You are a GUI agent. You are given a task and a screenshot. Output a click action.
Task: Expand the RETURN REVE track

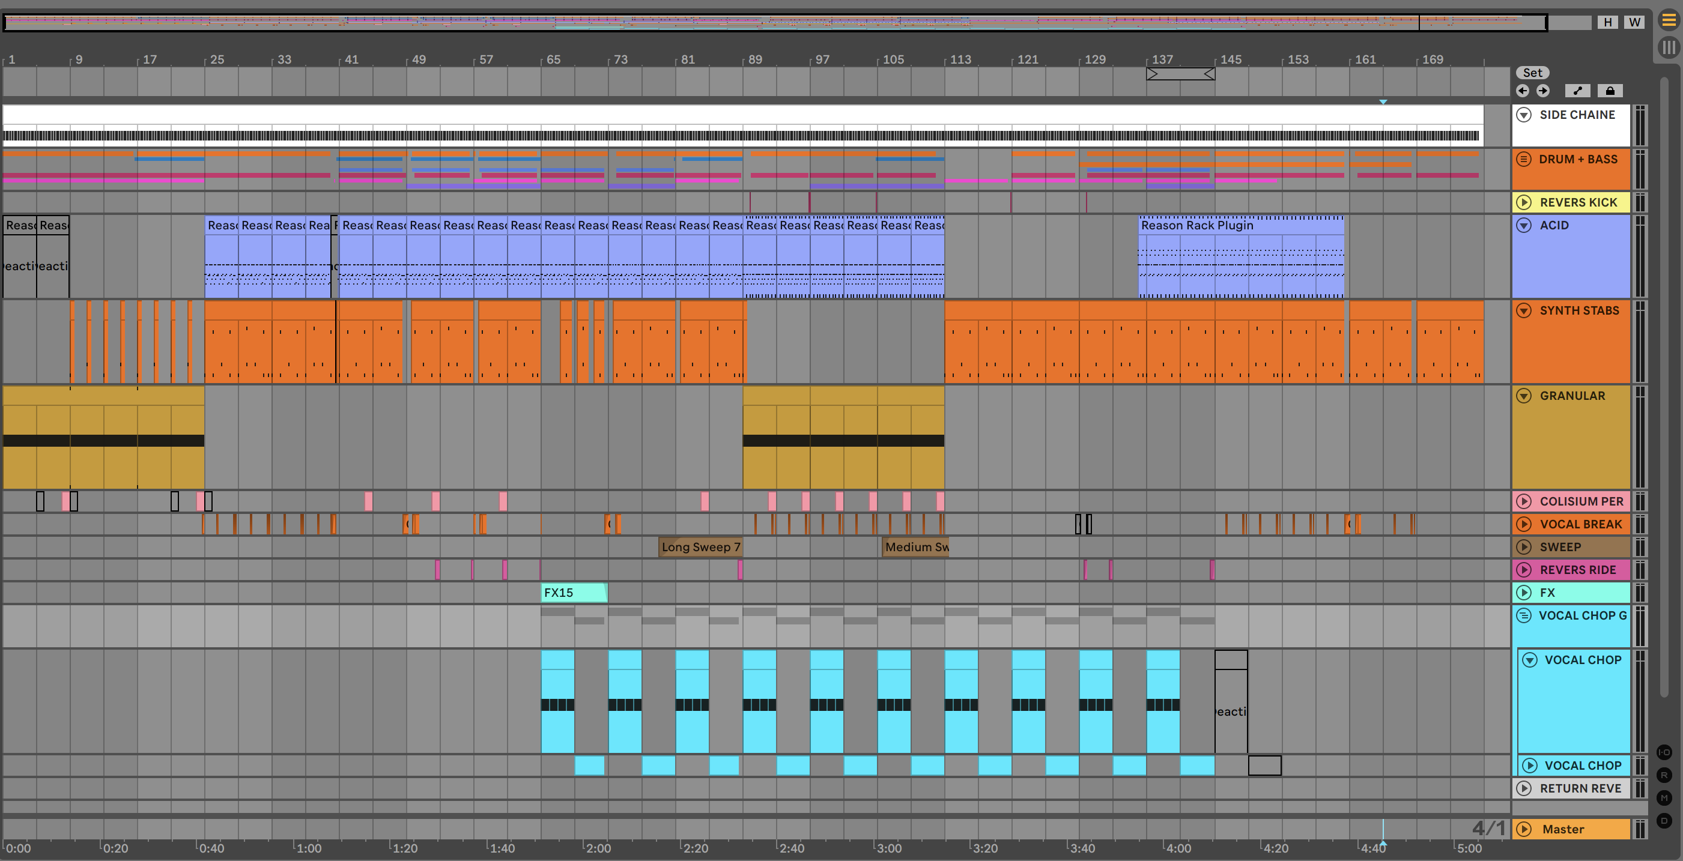(1524, 788)
